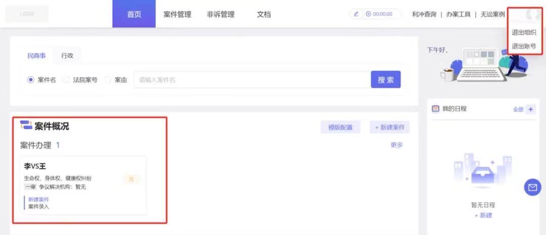The image size is (546, 235).
Task: Click the blue envelope message icon
Action: click(x=532, y=187)
